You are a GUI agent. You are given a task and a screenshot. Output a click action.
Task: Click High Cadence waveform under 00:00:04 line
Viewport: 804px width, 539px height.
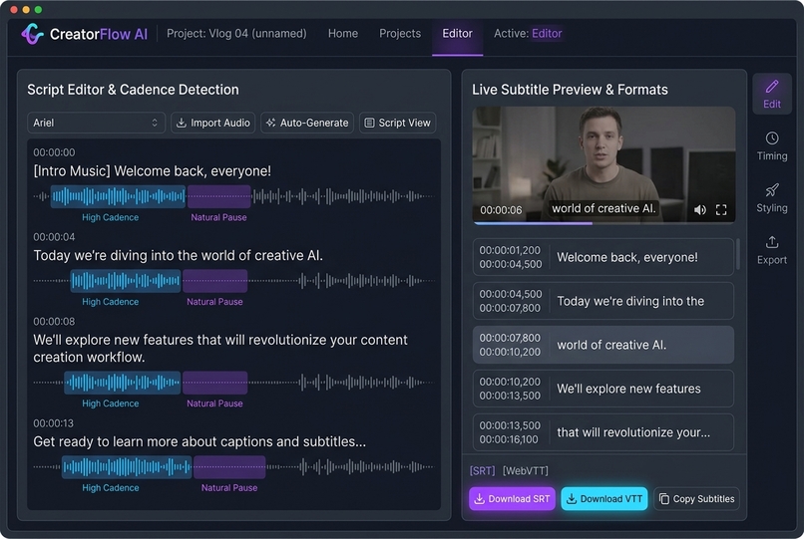pos(125,281)
